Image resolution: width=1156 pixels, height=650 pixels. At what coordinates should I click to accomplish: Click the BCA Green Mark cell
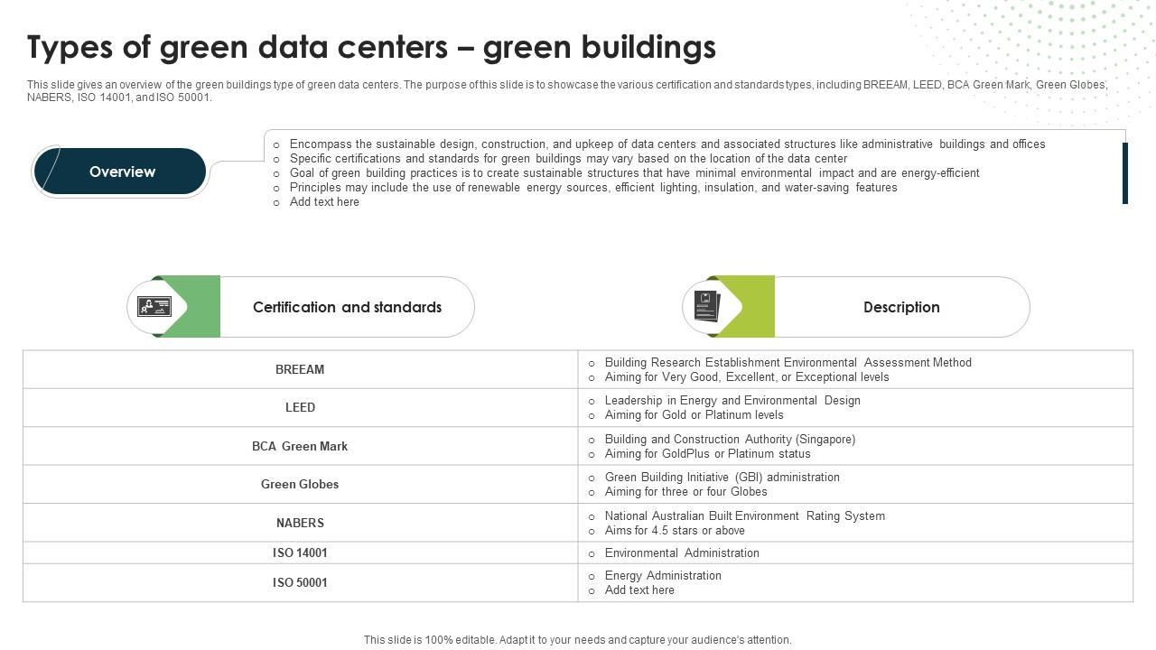click(300, 446)
